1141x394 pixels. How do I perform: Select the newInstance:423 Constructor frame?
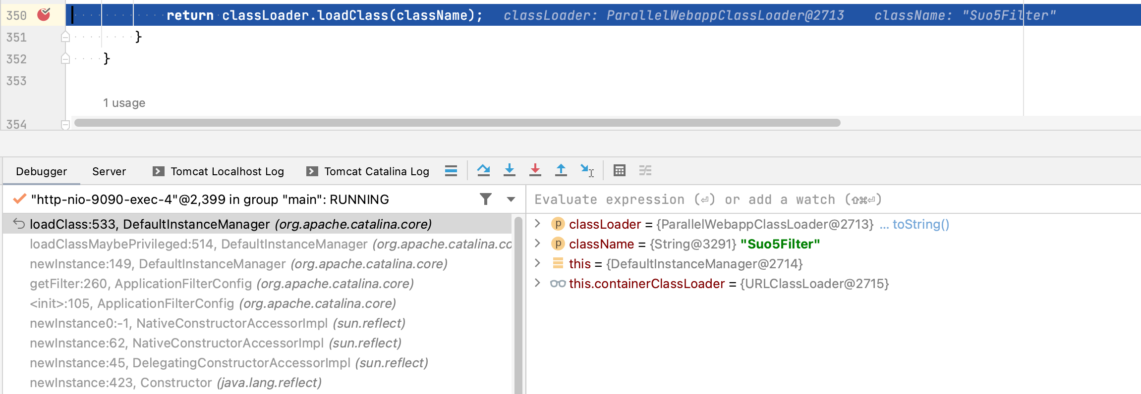click(x=257, y=383)
